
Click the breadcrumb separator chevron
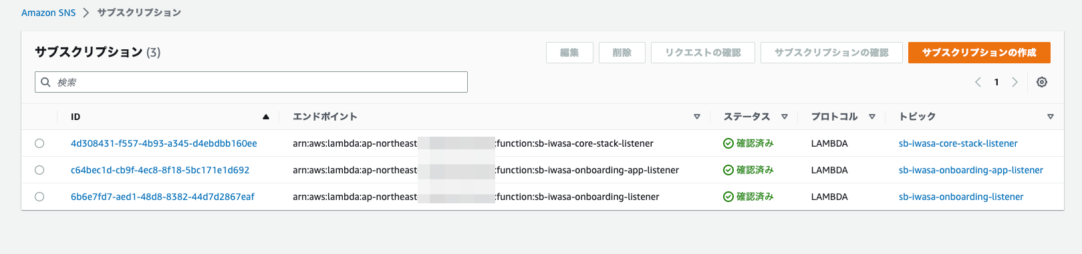coord(86,13)
